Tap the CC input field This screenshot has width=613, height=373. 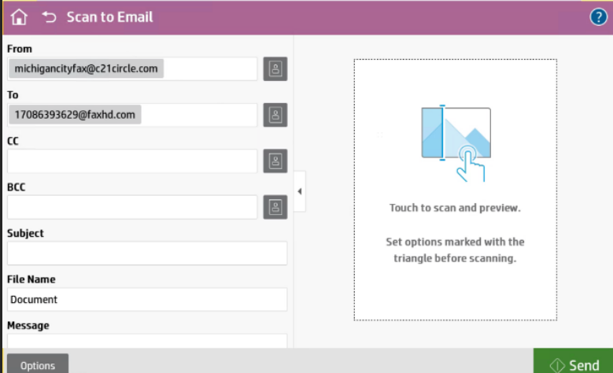coord(132,161)
